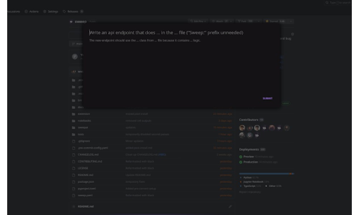This screenshot has width=359, height=215.
Task: Click the Python segment of the languages bar
Action: click(x=264, y=174)
